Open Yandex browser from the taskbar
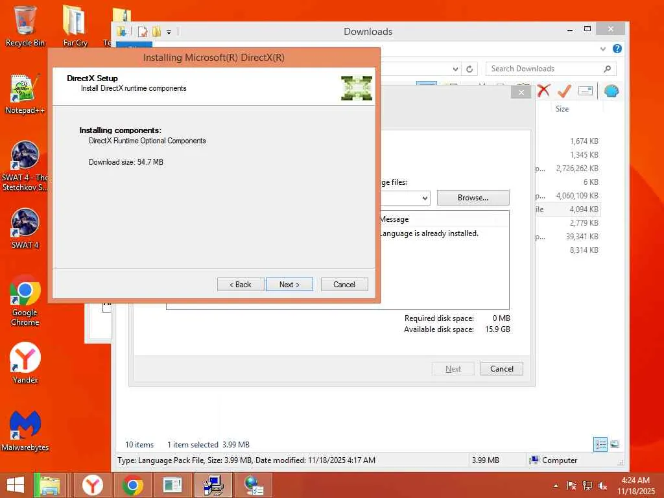This screenshot has width=664, height=498. [x=92, y=485]
